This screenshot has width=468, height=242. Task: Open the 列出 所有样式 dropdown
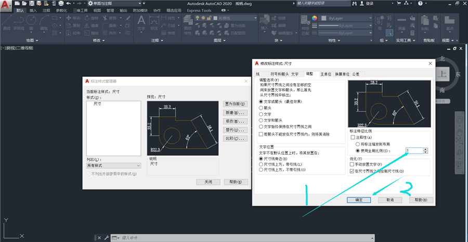[x=113, y=166]
